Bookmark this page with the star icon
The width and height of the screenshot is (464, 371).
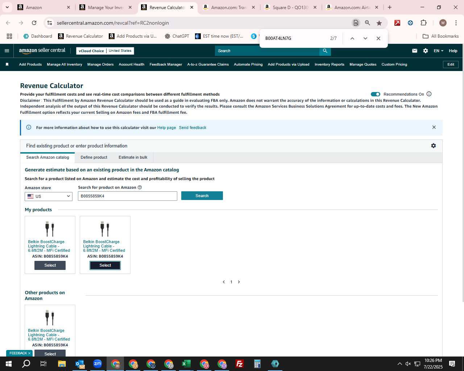click(x=379, y=23)
